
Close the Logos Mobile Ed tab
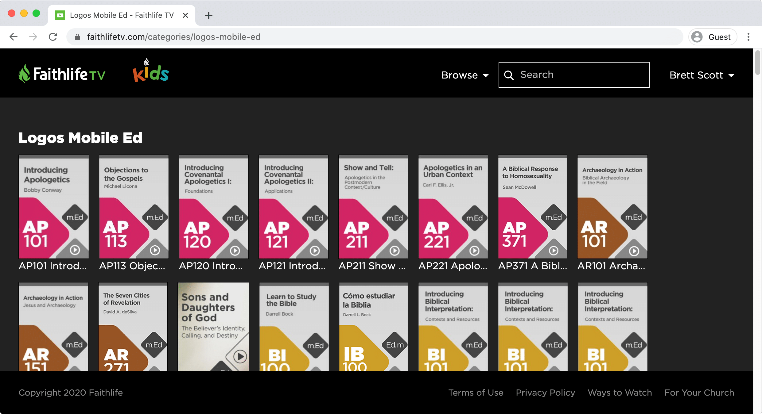pyautogui.click(x=185, y=15)
